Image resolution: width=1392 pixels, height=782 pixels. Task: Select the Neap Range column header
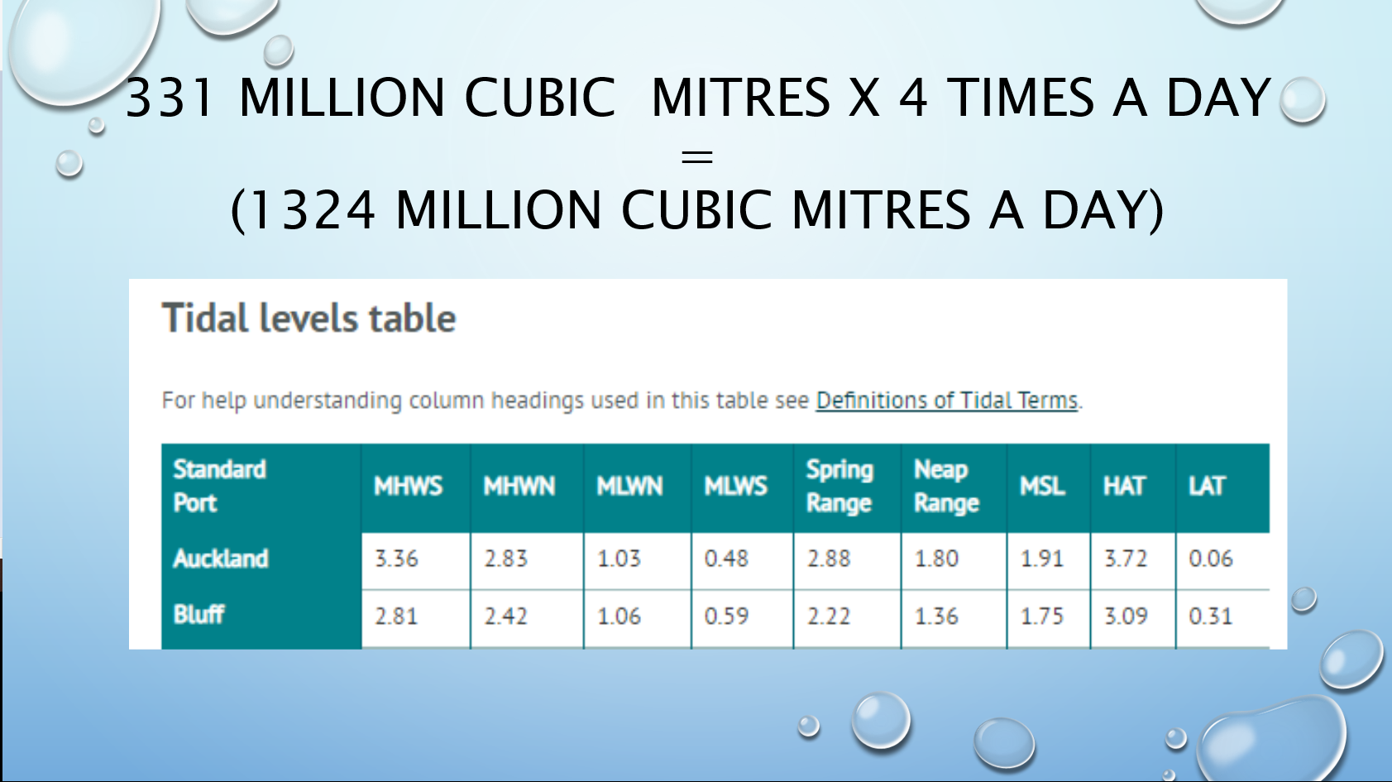point(946,487)
